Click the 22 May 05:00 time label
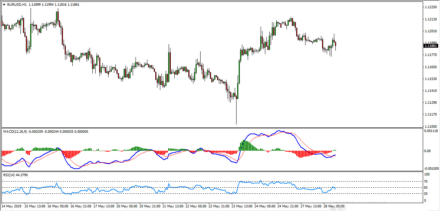The image size is (440, 211). point(197,206)
